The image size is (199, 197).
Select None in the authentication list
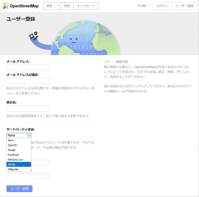click(x=19, y=140)
